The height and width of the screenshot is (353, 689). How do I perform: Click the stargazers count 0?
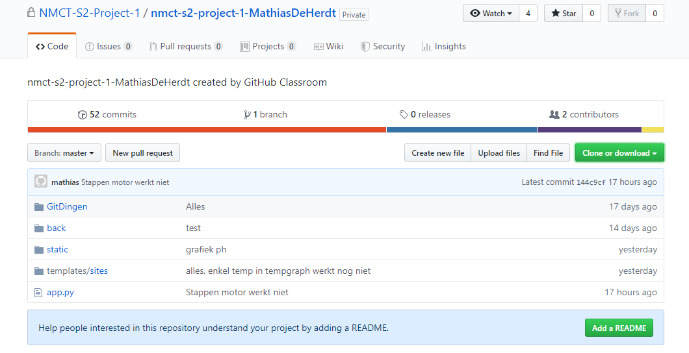click(x=592, y=13)
